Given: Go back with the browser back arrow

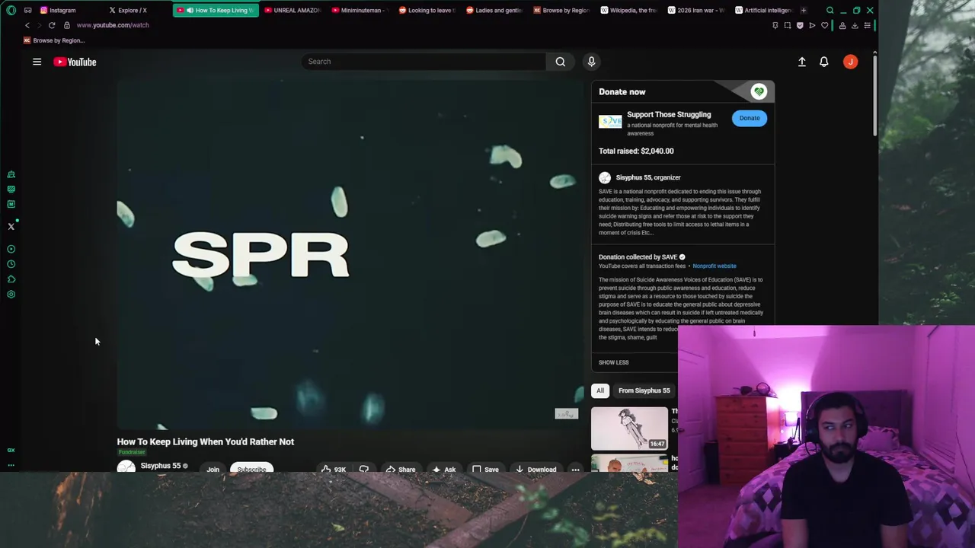Looking at the screenshot, I should point(27,25).
